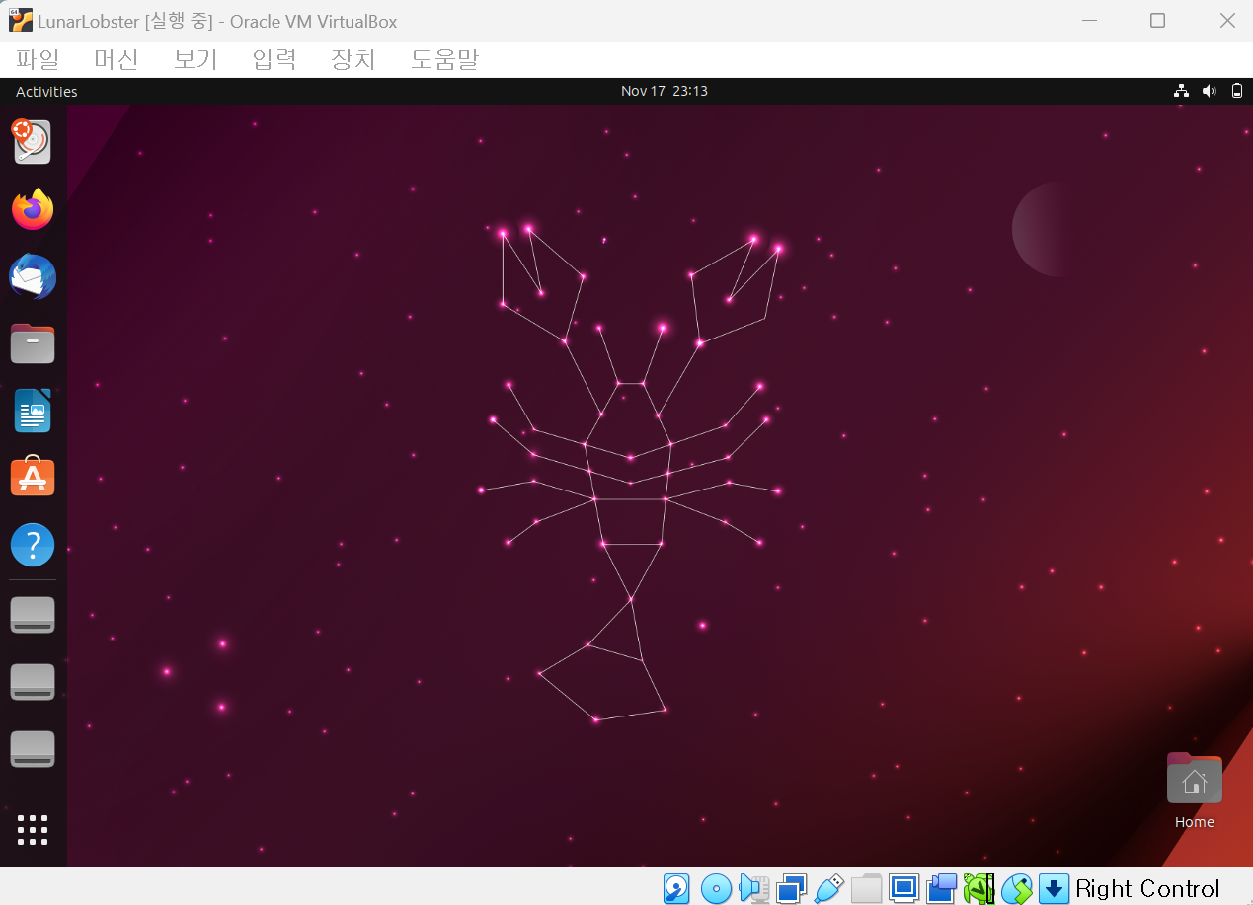Open the Files manager from the dock
1253x905 pixels.
coord(33,343)
